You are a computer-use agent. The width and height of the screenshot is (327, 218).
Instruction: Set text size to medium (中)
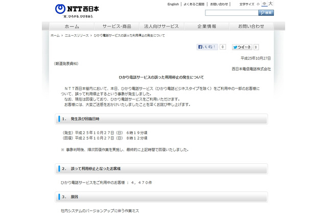pyautogui.click(x=265, y=4)
